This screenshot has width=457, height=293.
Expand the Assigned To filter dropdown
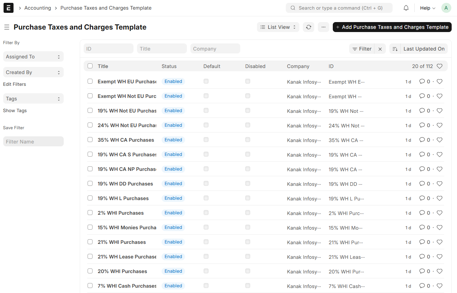click(33, 57)
